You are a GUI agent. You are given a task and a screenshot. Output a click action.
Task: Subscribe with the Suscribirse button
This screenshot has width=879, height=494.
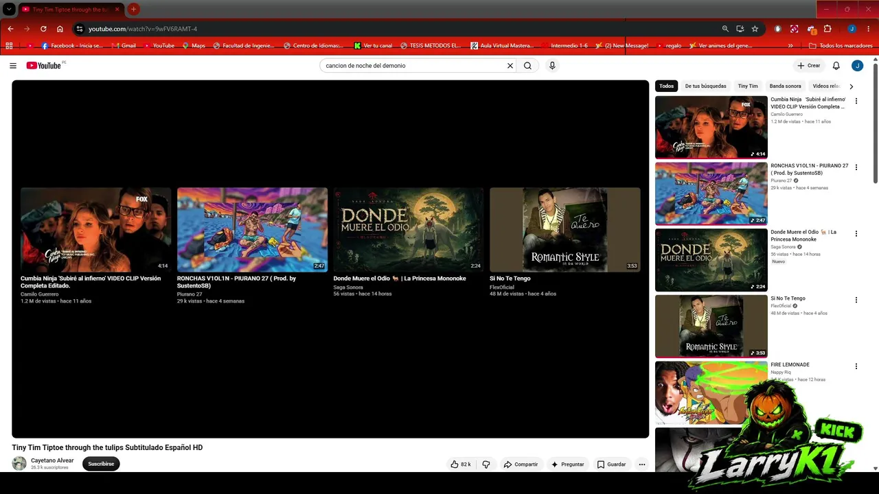point(101,464)
